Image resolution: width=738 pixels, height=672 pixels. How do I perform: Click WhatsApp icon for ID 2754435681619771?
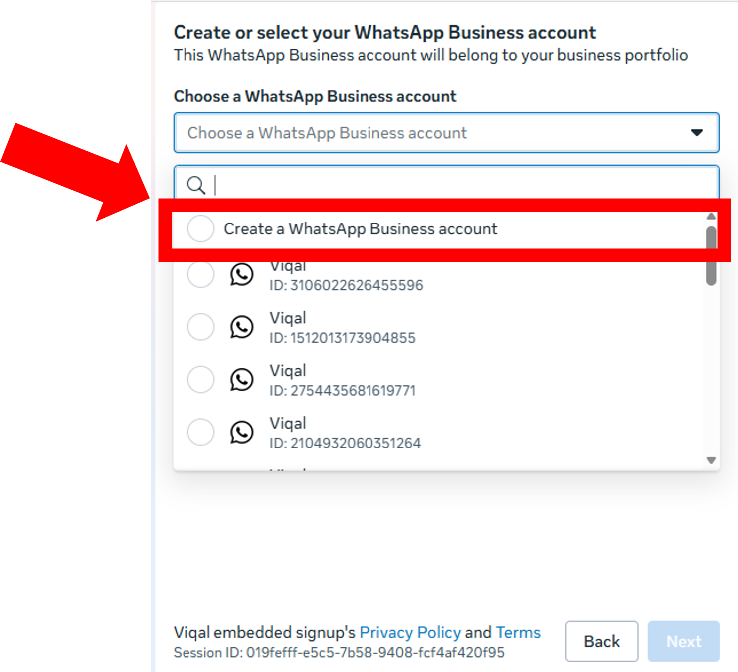click(x=242, y=380)
